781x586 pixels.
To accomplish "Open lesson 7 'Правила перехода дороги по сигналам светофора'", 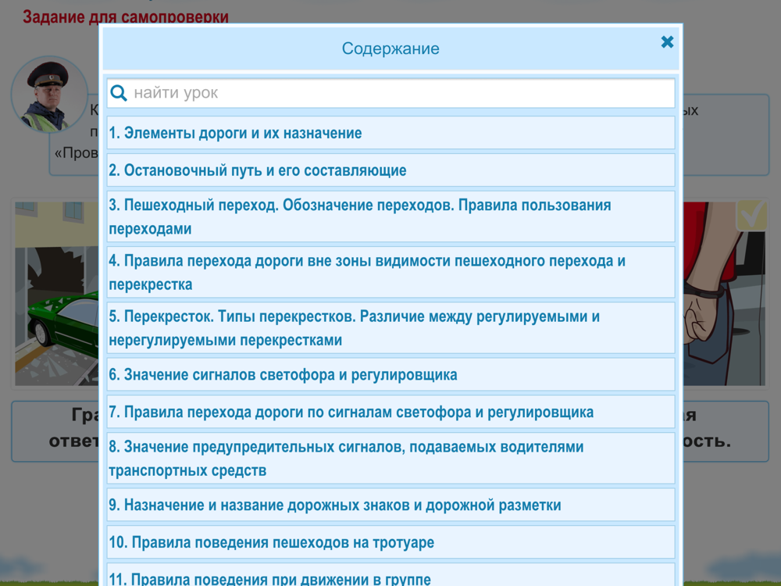I will point(390,412).
